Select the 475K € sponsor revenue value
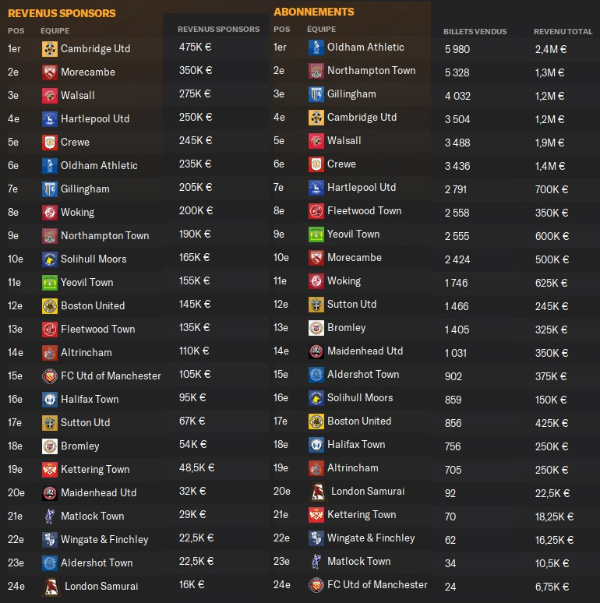600x603 pixels. pos(196,48)
